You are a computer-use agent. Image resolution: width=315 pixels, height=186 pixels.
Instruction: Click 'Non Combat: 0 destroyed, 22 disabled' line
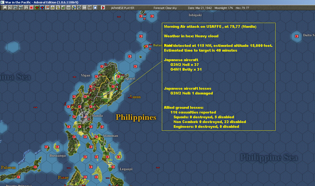[210, 122]
